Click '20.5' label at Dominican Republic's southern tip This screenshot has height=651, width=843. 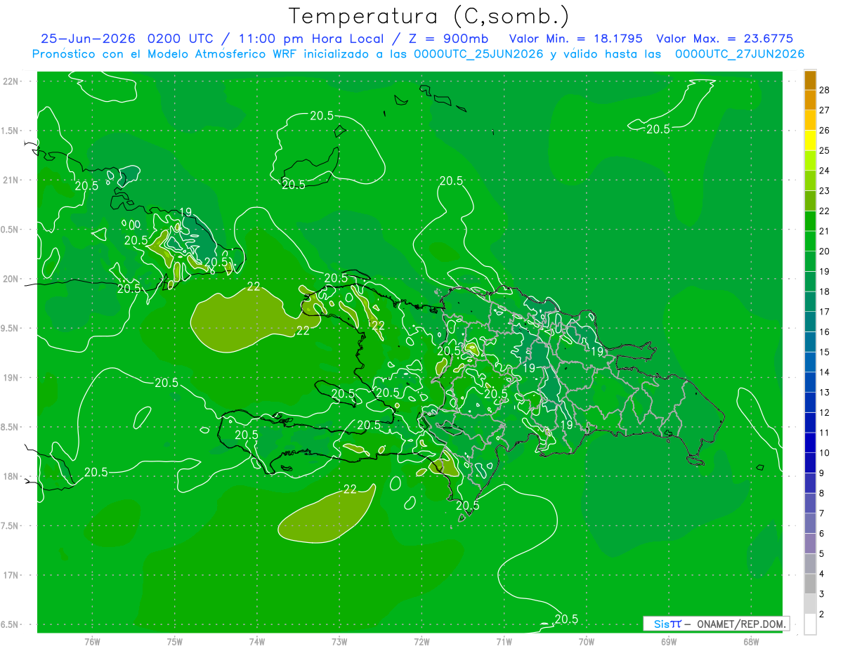pyautogui.click(x=468, y=505)
